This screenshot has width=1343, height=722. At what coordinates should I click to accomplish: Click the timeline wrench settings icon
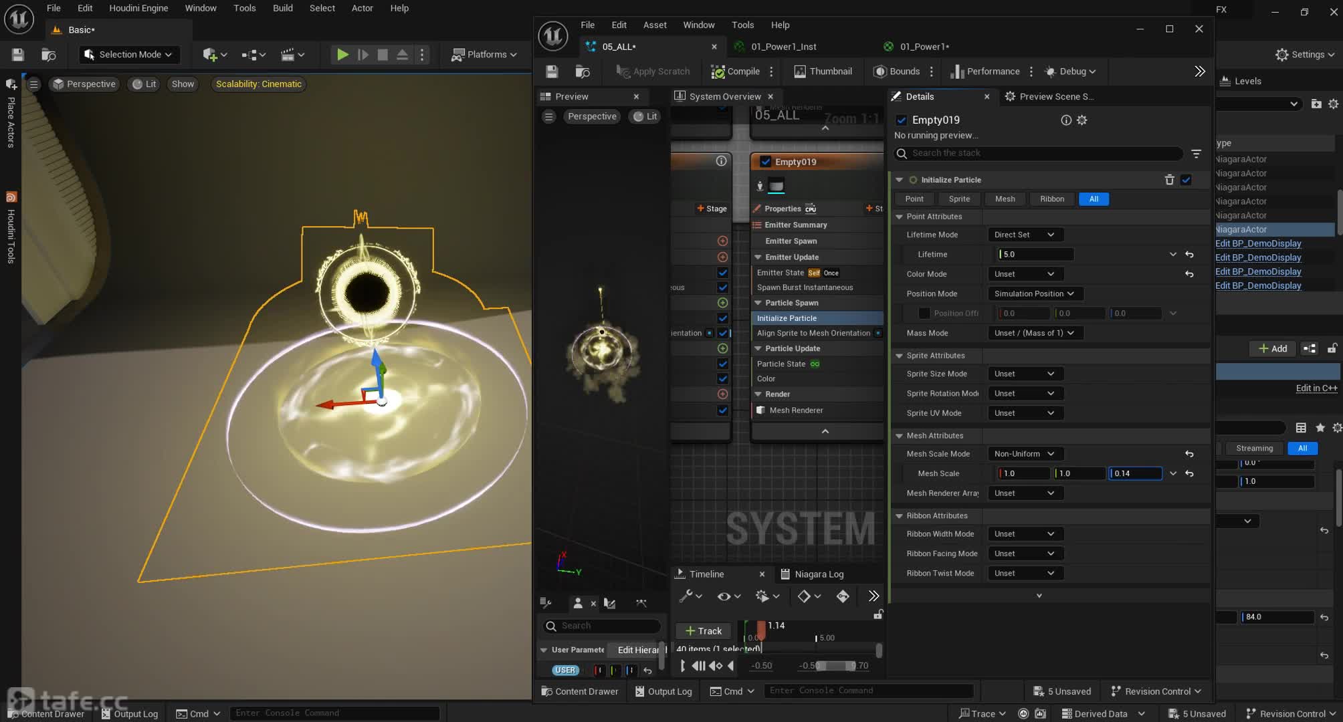pos(690,596)
